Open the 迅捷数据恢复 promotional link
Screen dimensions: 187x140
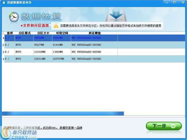point(43,128)
